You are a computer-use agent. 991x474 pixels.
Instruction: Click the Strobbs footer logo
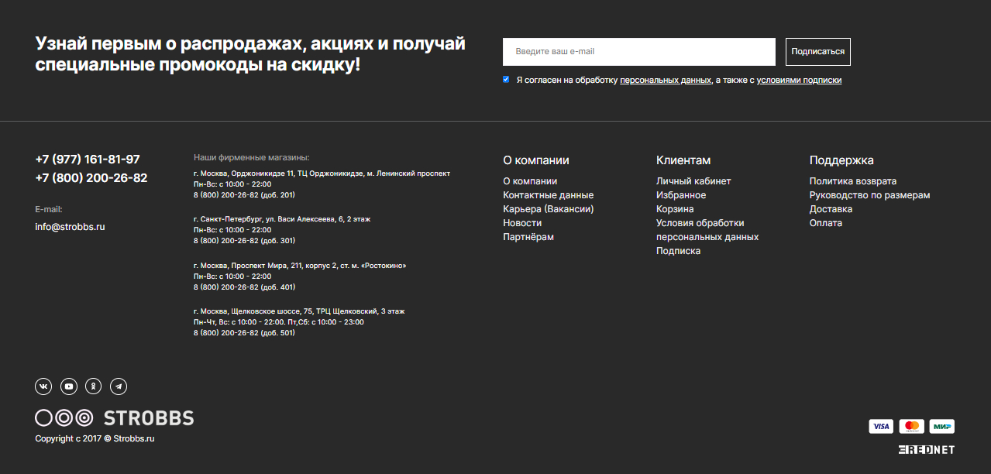tap(115, 418)
